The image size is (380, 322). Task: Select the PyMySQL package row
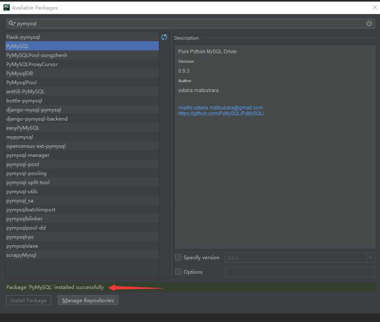tap(82, 46)
